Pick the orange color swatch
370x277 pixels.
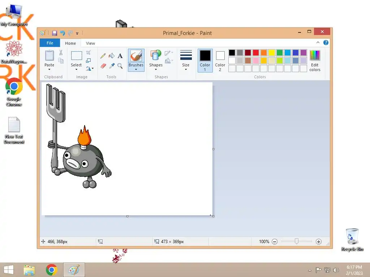coord(264,53)
